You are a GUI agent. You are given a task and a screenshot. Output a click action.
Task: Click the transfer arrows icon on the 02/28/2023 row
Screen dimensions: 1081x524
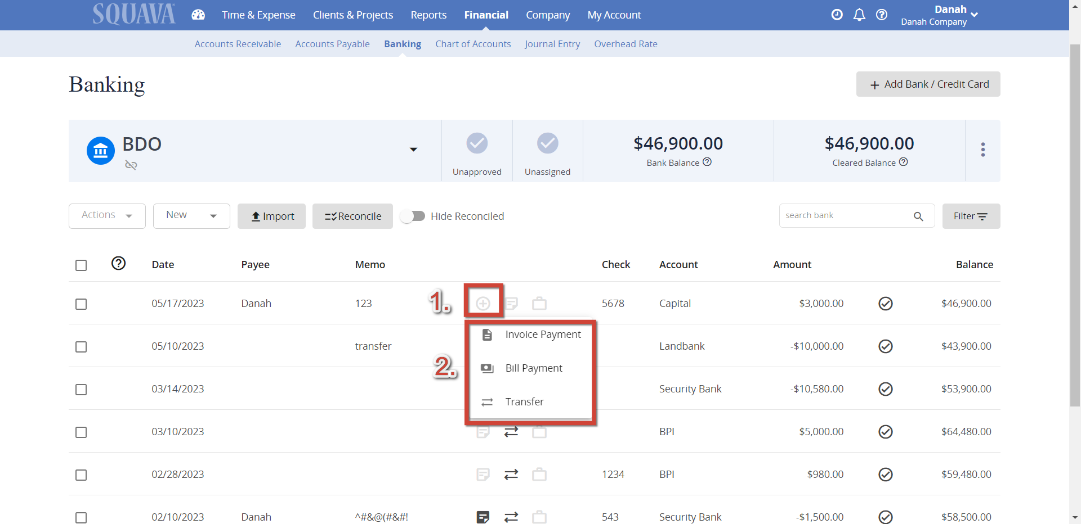[511, 474]
